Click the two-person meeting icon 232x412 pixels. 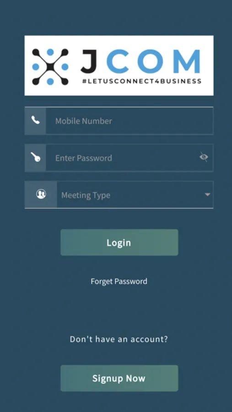click(41, 195)
